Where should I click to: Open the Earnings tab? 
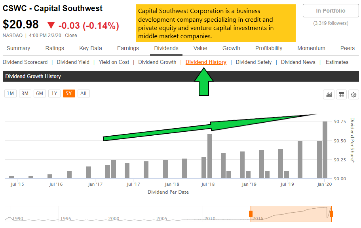point(128,48)
